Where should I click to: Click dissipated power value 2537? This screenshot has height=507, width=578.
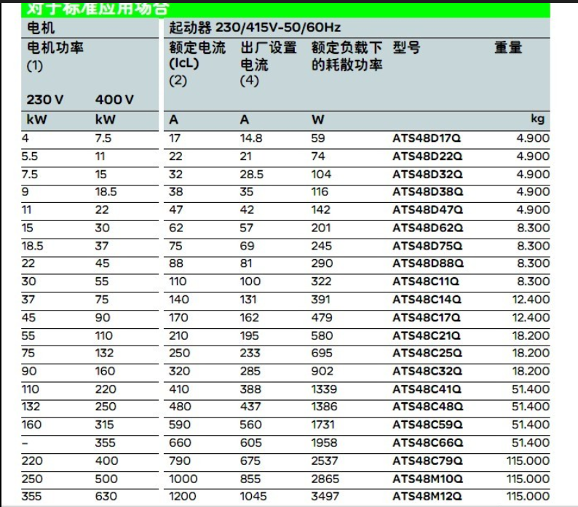pyautogui.click(x=325, y=460)
